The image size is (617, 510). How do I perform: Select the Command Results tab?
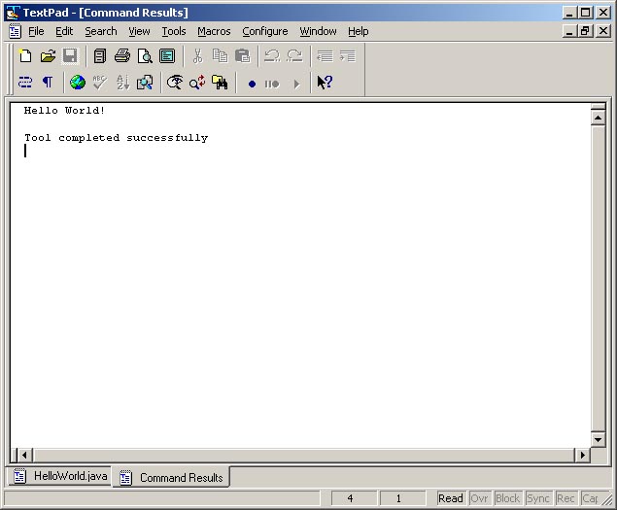tap(171, 478)
